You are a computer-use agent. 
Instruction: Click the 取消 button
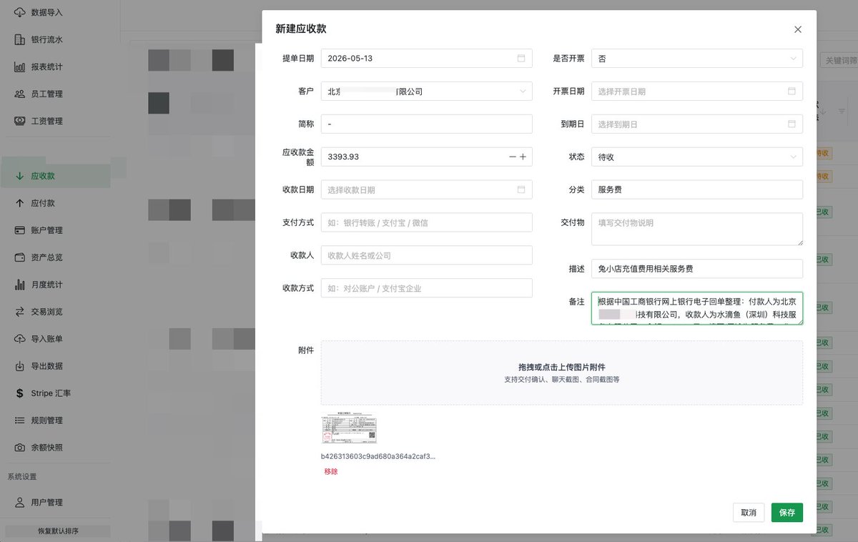point(749,513)
